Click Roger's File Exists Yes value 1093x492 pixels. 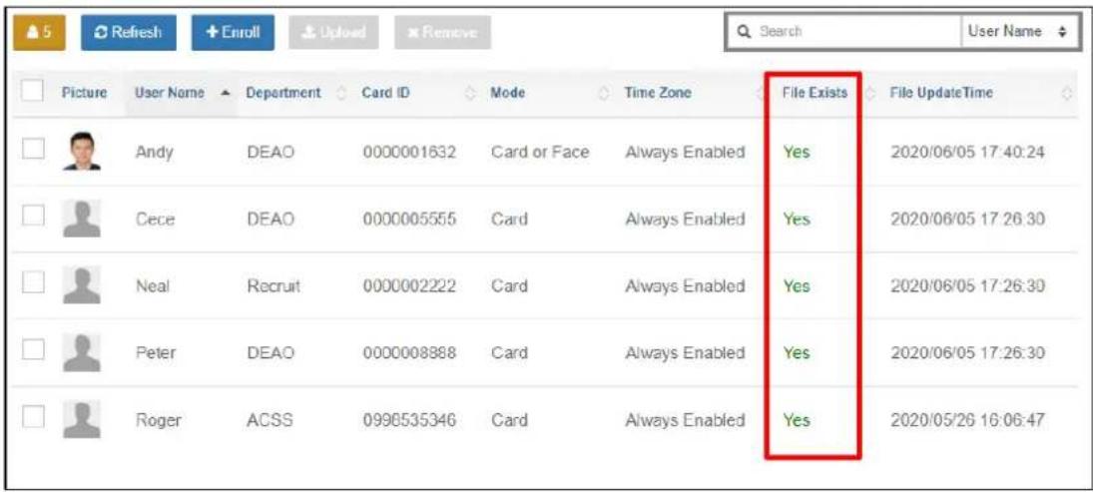pos(797,421)
